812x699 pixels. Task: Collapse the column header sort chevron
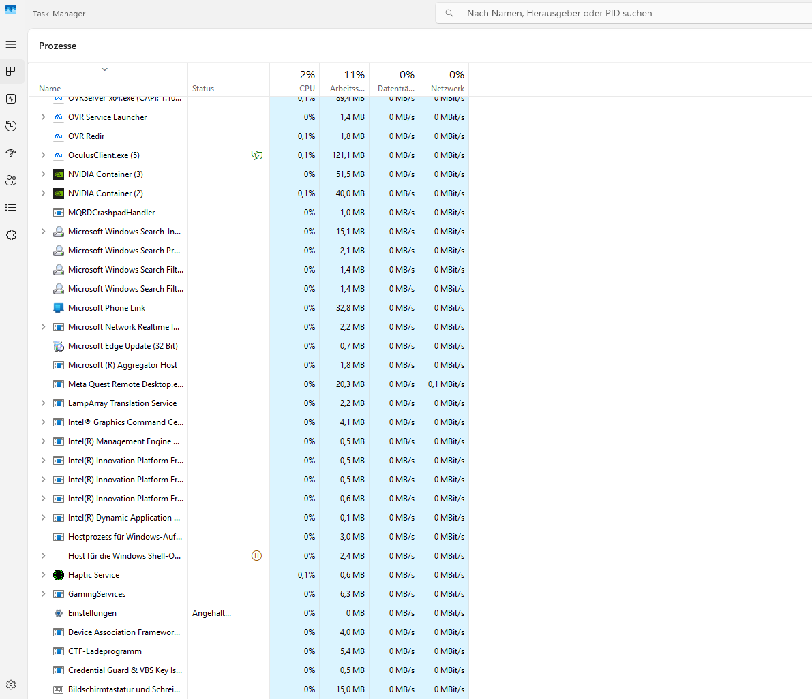[104, 69]
